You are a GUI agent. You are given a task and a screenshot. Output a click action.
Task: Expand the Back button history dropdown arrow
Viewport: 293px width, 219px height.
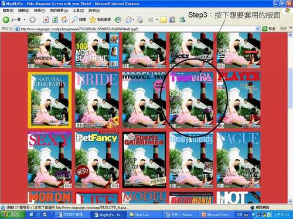[x=25, y=19]
